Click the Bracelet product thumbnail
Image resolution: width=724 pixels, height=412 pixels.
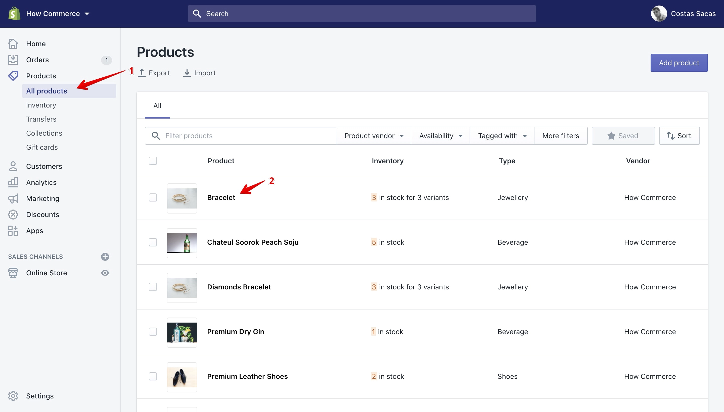(182, 198)
